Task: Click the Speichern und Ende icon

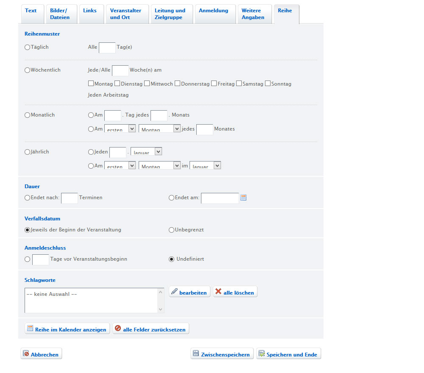Action: click(x=262, y=353)
